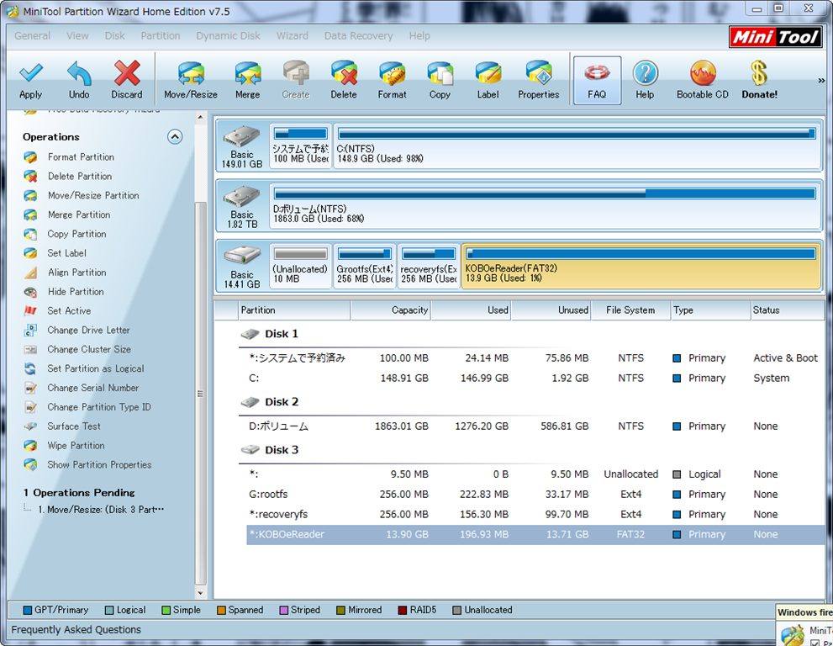Click the Merge toolbar icon

point(248,80)
